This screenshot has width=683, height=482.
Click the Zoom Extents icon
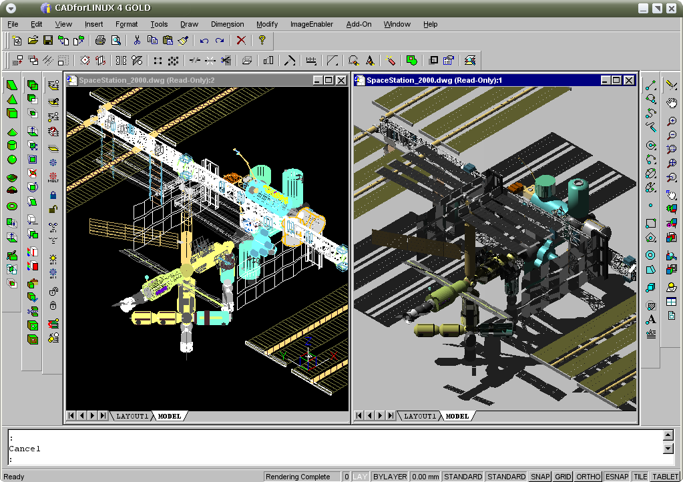pos(672,163)
